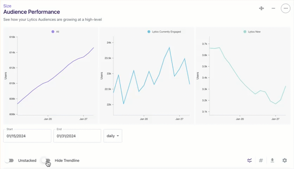294x169 pixels.
Task: Click the Size link above the title
Action: 7,6
